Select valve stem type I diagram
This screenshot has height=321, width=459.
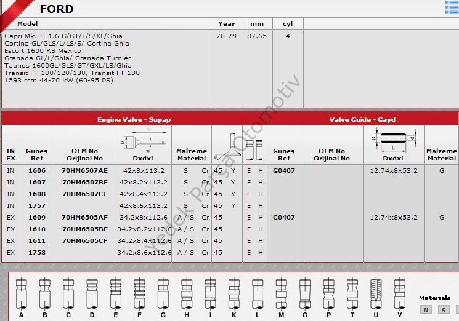(210, 294)
